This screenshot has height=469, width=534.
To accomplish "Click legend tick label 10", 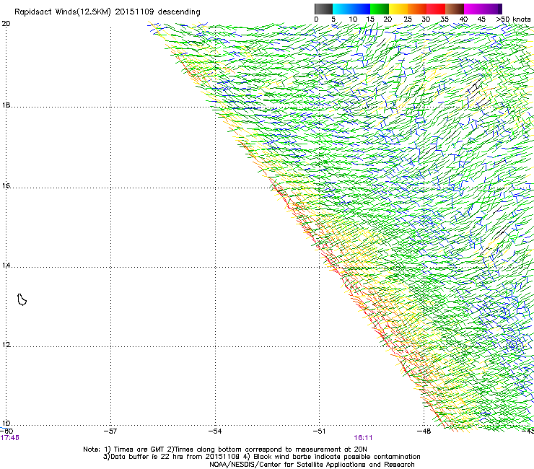I will click(x=353, y=19).
